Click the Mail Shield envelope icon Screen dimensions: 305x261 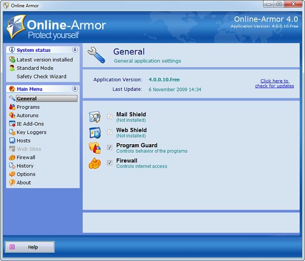point(95,117)
